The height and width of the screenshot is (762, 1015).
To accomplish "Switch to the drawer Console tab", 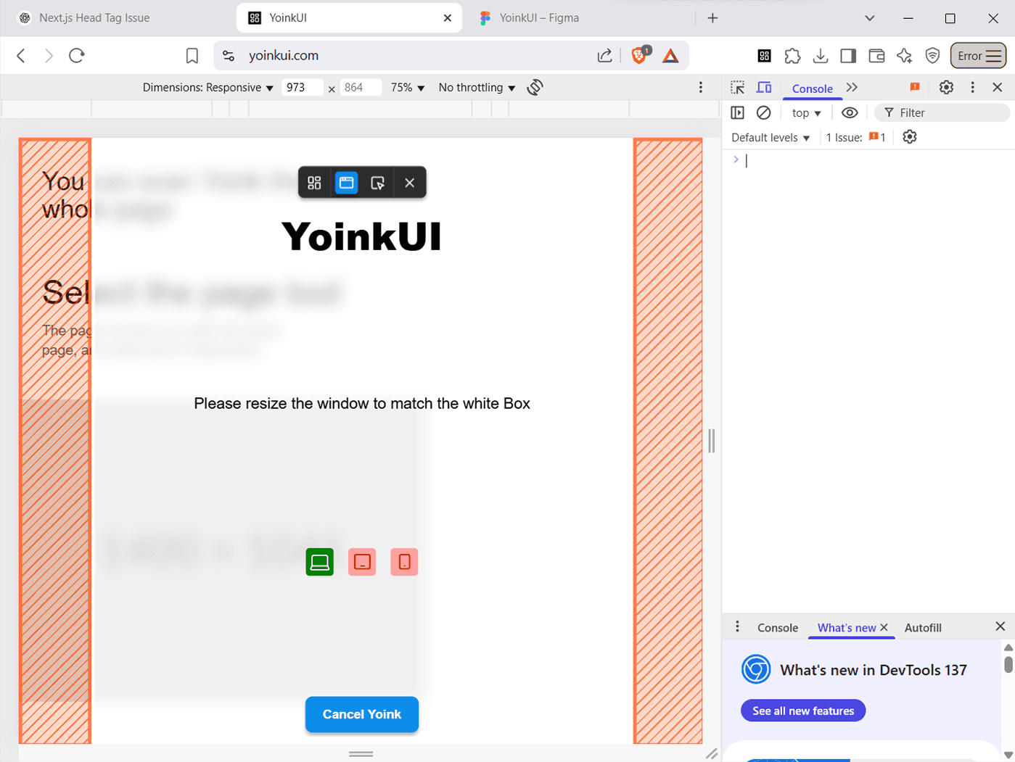I will tap(778, 628).
